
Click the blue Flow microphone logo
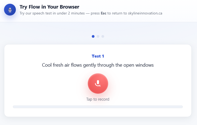[10, 10]
